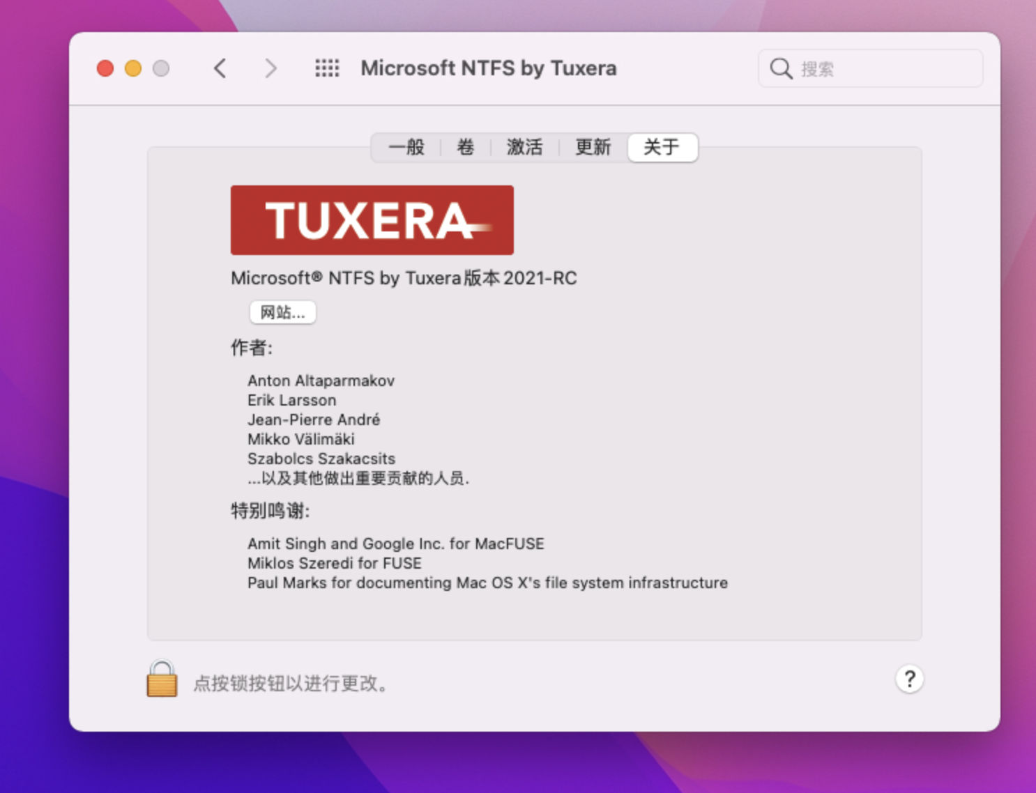Screen dimensions: 1036x793
Task: Go back with the left chevron
Action: (x=220, y=68)
